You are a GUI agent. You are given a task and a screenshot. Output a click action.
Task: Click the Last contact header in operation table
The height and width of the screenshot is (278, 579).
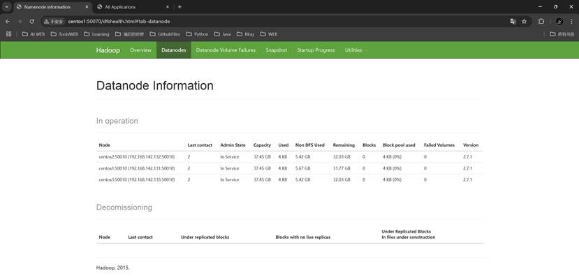point(200,145)
